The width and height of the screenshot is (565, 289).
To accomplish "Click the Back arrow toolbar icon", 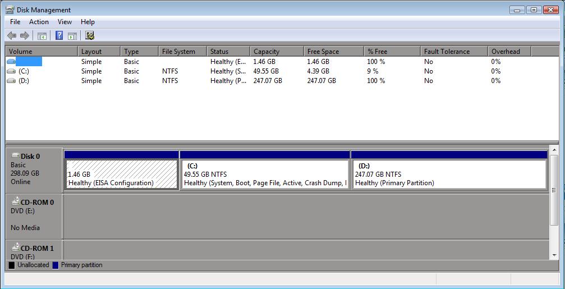I will 12,35.
